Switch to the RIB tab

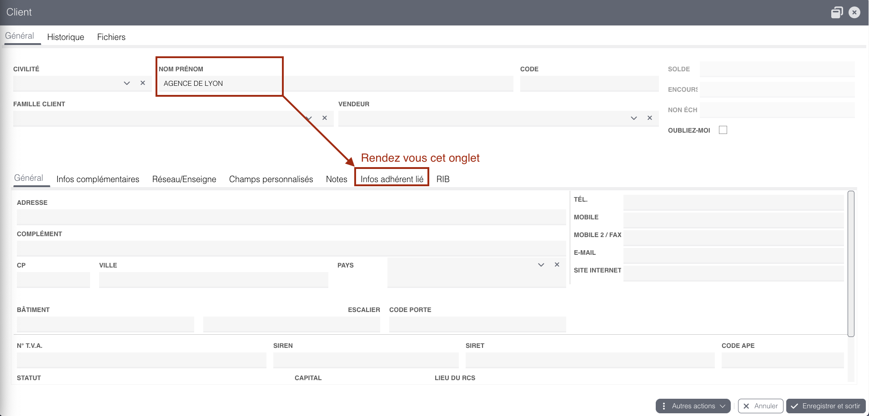click(x=443, y=179)
